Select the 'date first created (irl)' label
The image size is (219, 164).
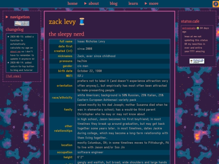(x=63, y=49)
